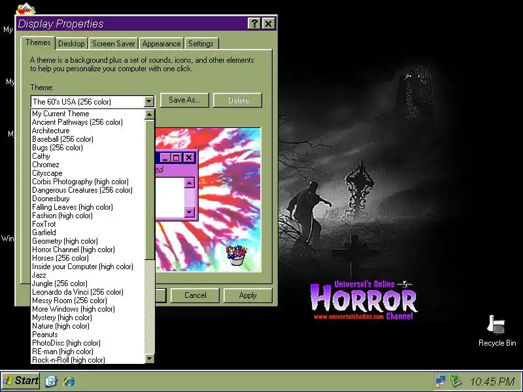Click the flower bucket icon in preview

point(236,255)
